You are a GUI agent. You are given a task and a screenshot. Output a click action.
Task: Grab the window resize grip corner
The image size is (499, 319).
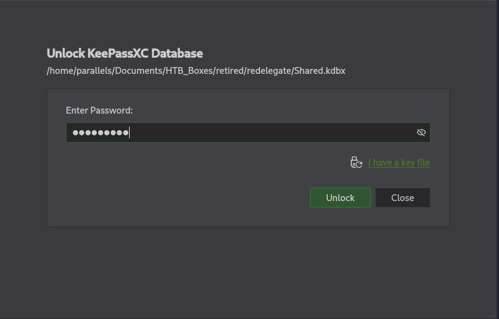[493, 314]
